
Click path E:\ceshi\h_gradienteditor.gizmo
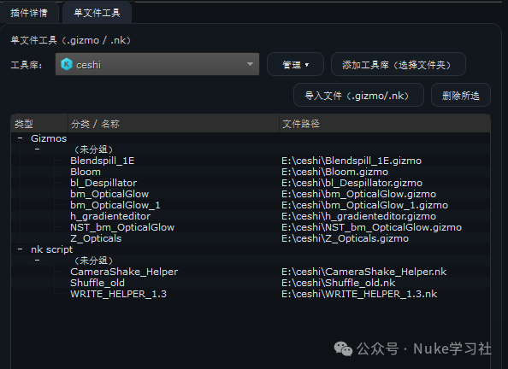[x=359, y=216]
